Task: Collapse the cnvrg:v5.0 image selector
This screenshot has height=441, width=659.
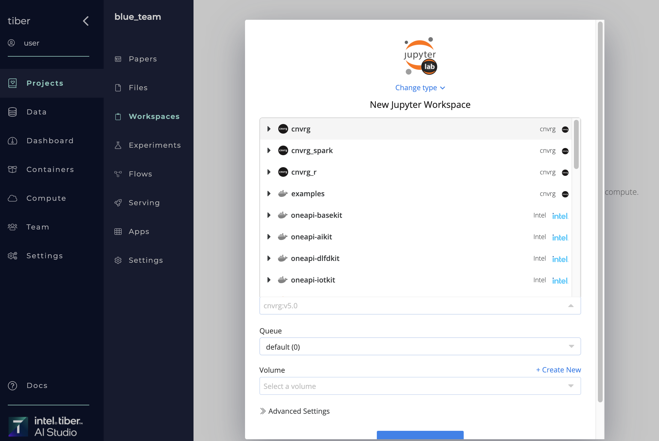Action: click(x=571, y=306)
